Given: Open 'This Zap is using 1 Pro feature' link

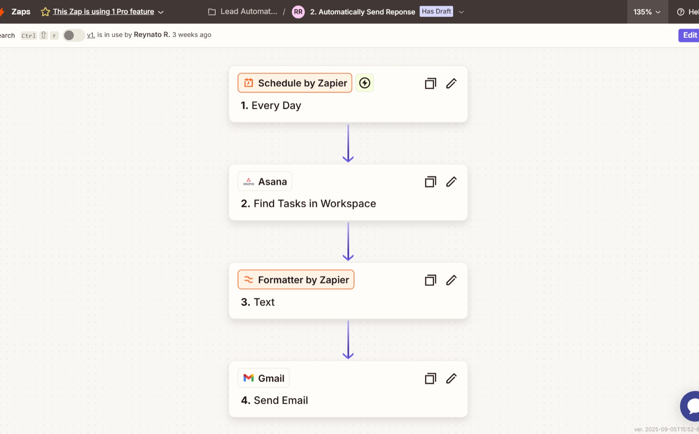Looking at the screenshot, I should tap(104, 12).
